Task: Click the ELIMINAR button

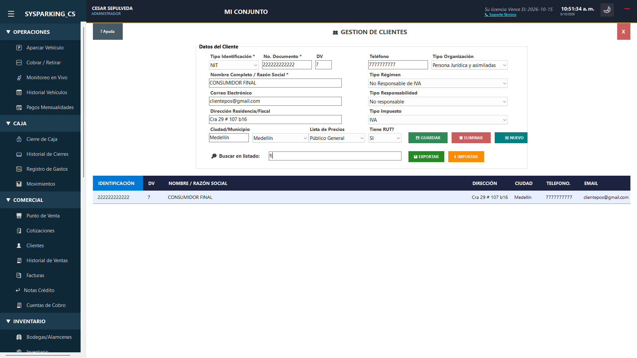Action: [x=471, y=138]
